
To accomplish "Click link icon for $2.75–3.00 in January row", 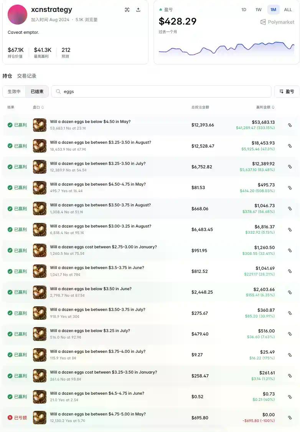I will click(x=290, y=251).
